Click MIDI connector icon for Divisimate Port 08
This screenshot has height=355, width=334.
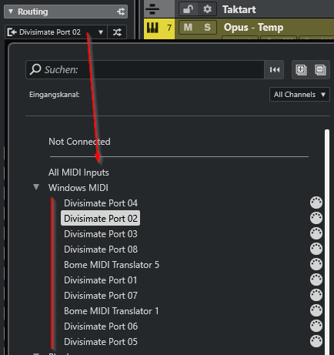pyautogui.click(x=316, y=249)
